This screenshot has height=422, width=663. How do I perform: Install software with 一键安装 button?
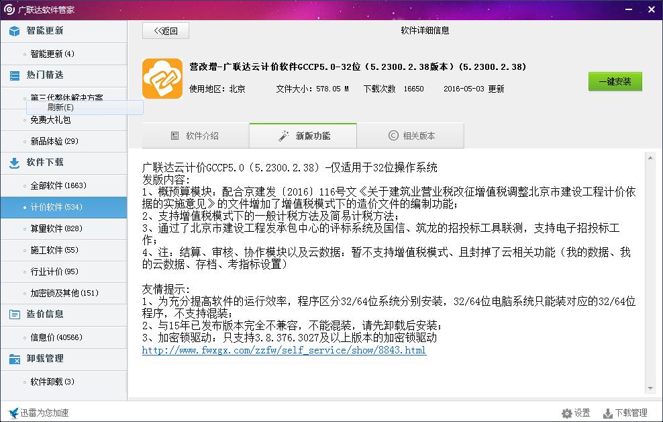(x=615, y=81)
